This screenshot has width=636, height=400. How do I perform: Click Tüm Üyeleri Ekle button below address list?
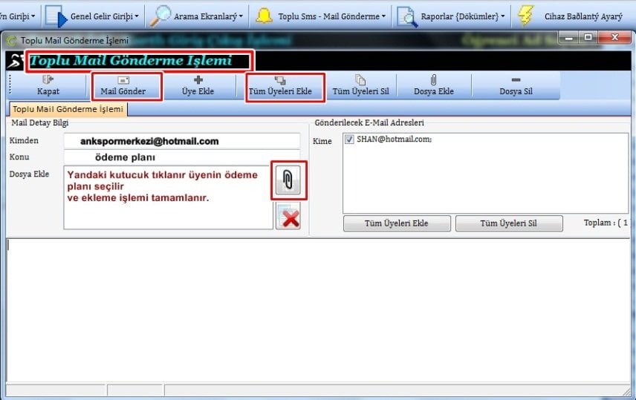[x=396, y=223]
